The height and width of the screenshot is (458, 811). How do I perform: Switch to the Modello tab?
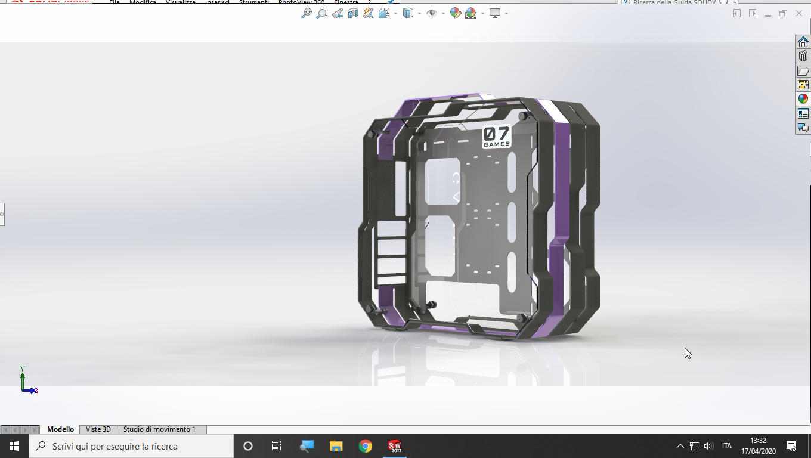point(61,429)
